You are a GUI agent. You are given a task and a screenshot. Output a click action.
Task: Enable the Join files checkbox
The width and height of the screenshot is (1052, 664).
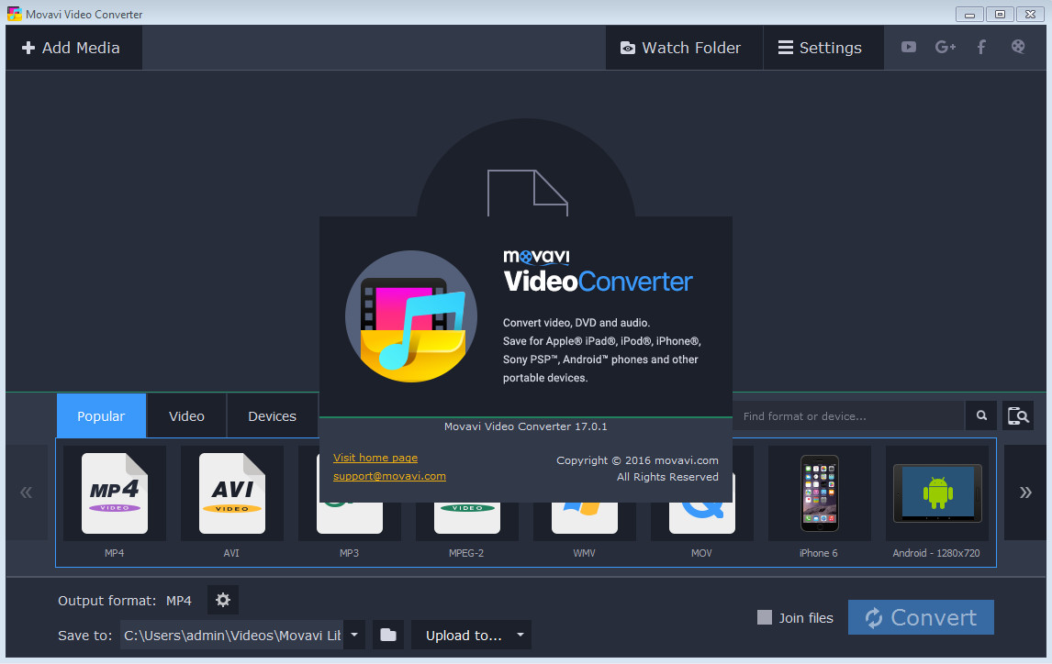[x=765, y=617]
